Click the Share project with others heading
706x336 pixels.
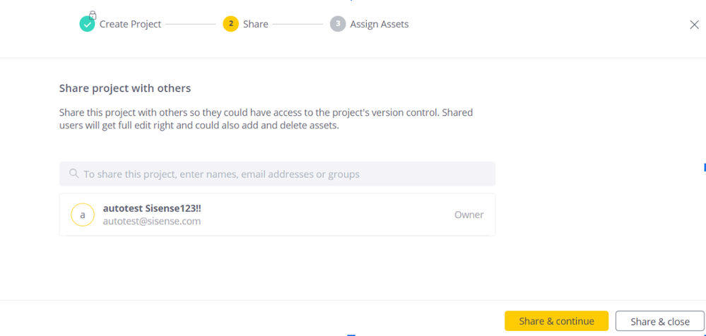(x=125, y=88)
